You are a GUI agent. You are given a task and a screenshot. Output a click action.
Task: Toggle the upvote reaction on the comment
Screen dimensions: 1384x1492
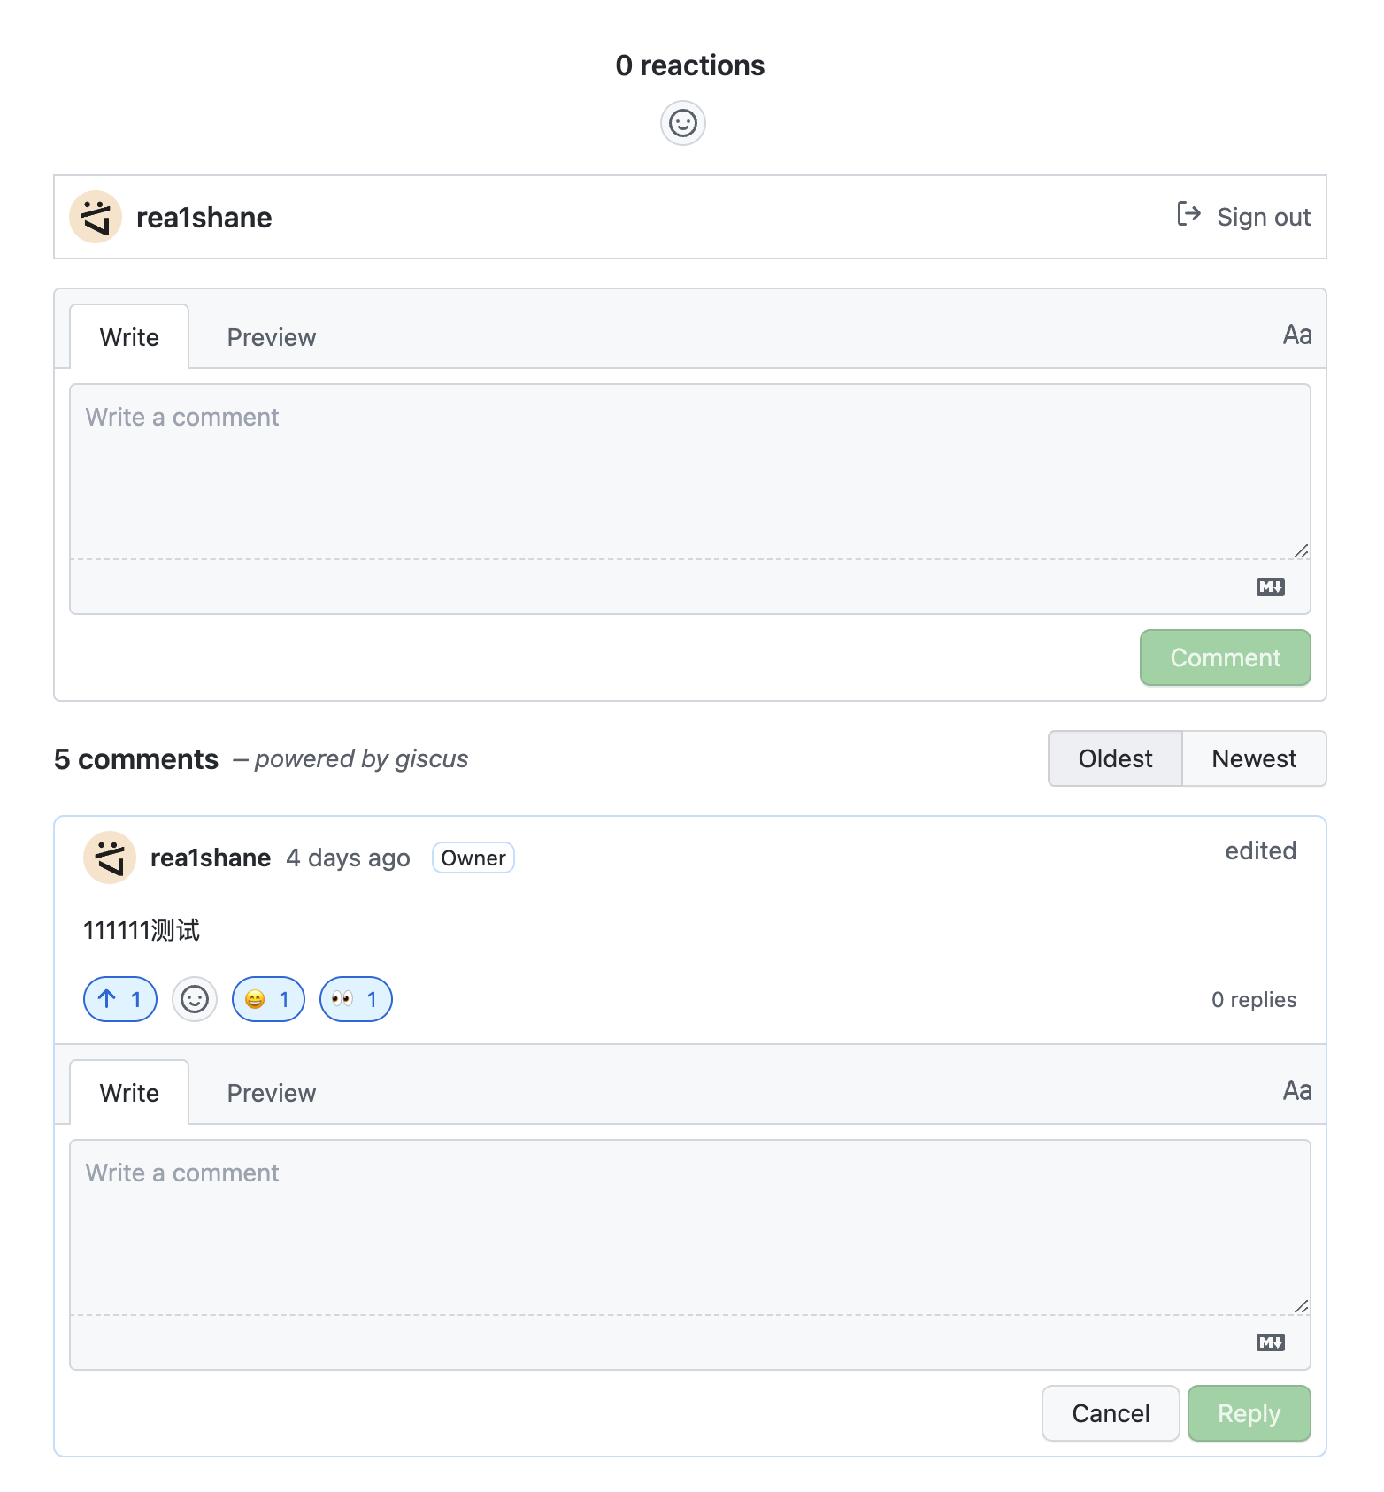119,999
